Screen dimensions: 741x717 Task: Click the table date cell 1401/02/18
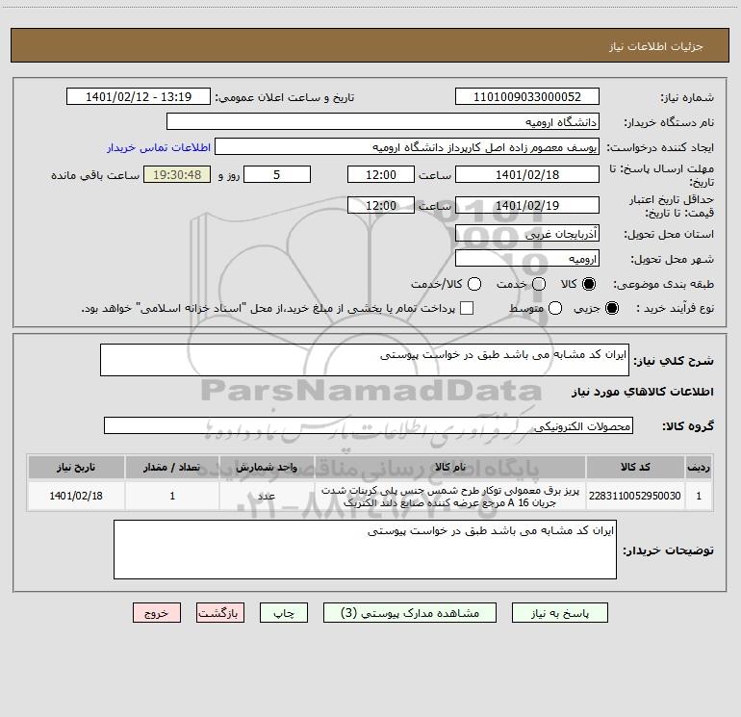click(76, 496)
